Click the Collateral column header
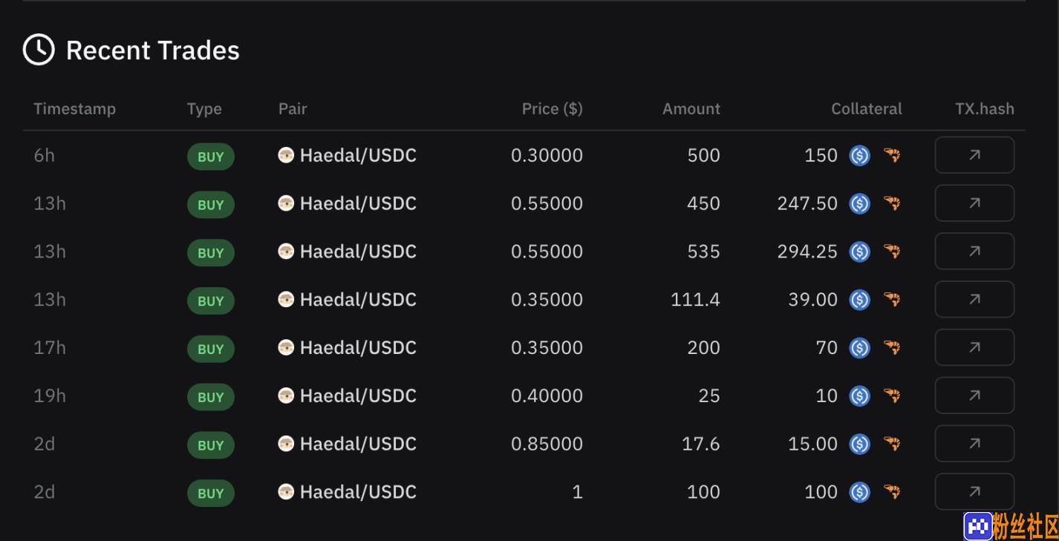Image resolution: width=1059 pixels, height=541 pixels. [x=867, y=108]
